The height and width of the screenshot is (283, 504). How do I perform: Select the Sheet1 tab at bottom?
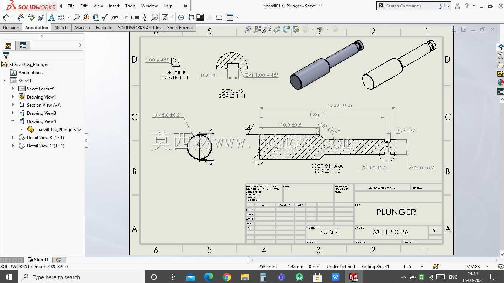coord(39,260)
